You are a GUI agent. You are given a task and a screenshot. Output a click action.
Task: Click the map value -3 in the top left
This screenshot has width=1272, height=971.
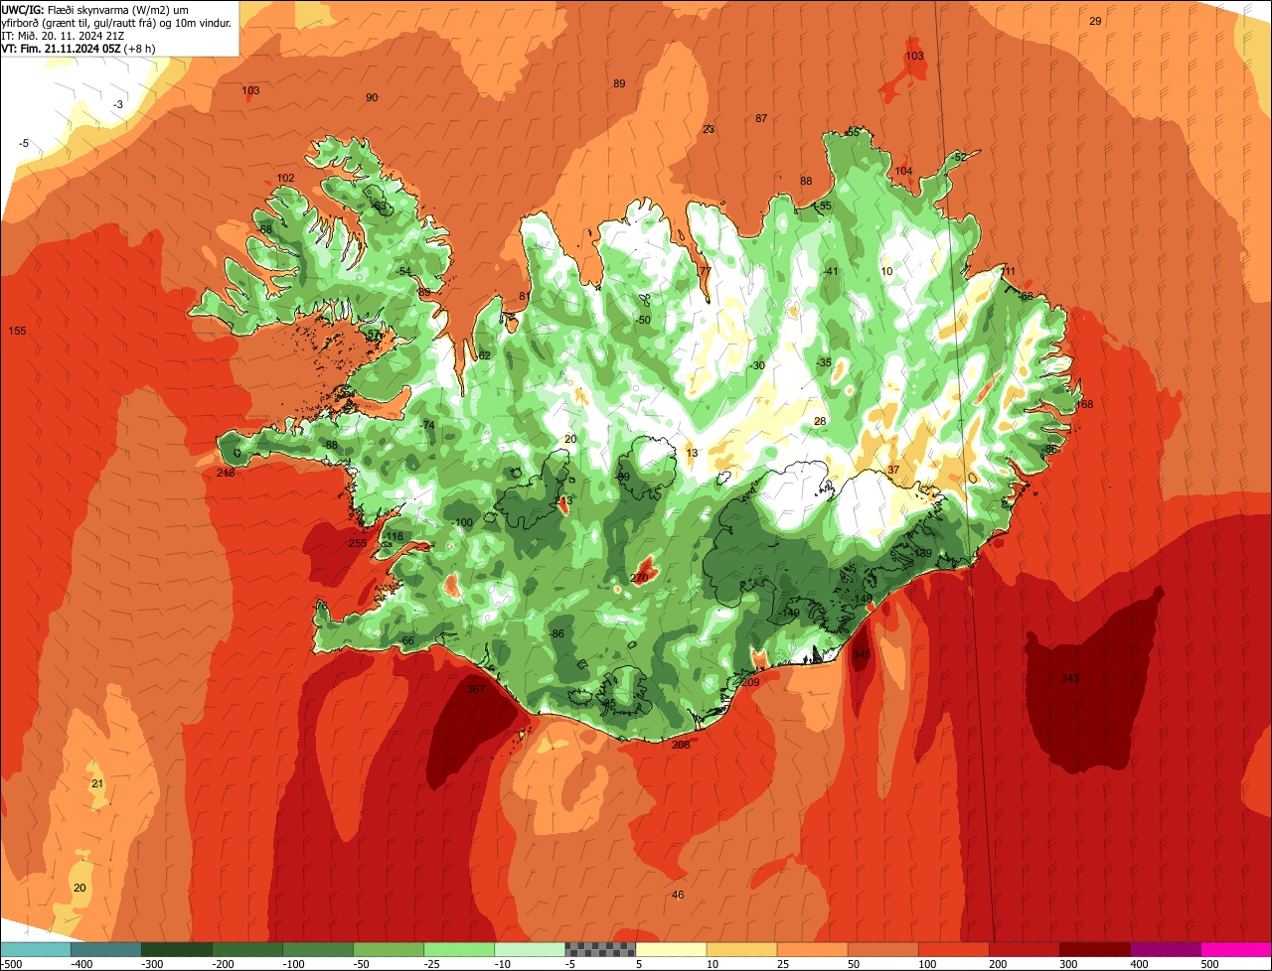(118, 104)
